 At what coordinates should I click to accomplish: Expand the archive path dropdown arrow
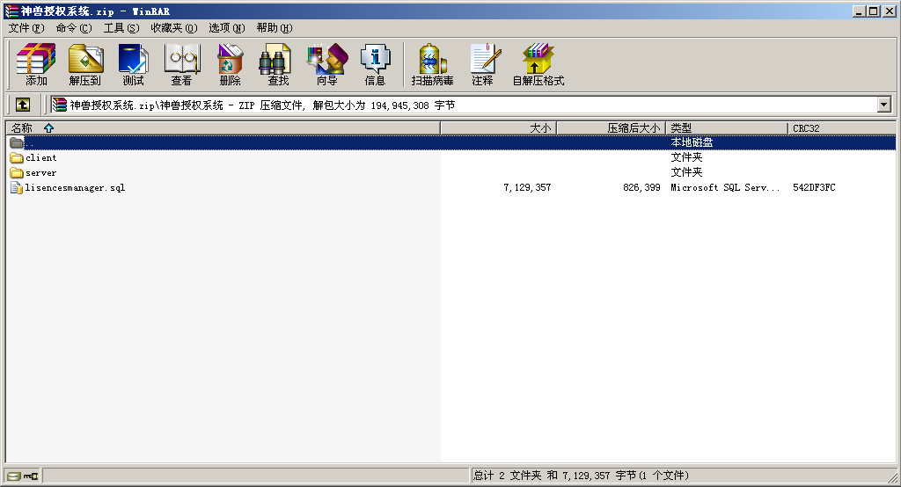point(884,105)
